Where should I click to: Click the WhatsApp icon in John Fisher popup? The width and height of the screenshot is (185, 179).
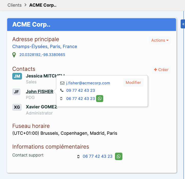(100, 98)
